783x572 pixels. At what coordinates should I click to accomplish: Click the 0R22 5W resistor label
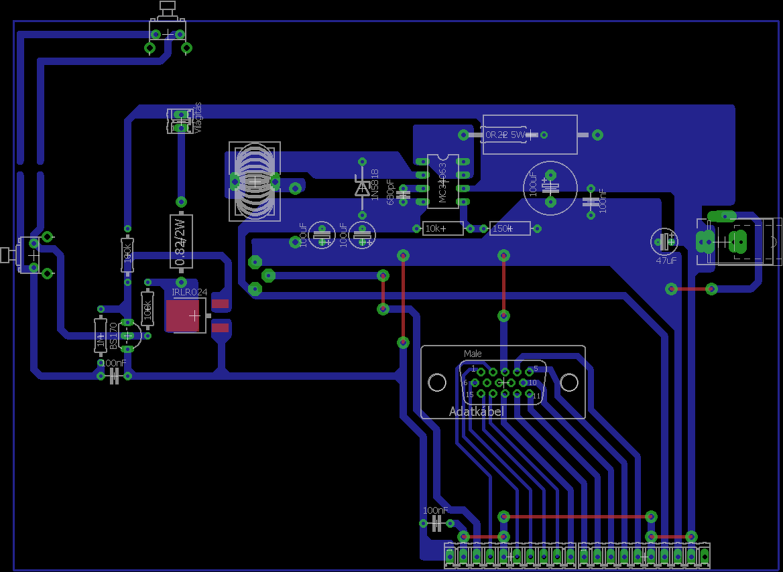click(x=505, y=135)
